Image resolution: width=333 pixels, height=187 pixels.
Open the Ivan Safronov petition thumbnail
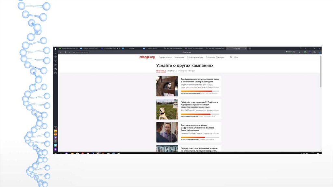pos(167,132)
